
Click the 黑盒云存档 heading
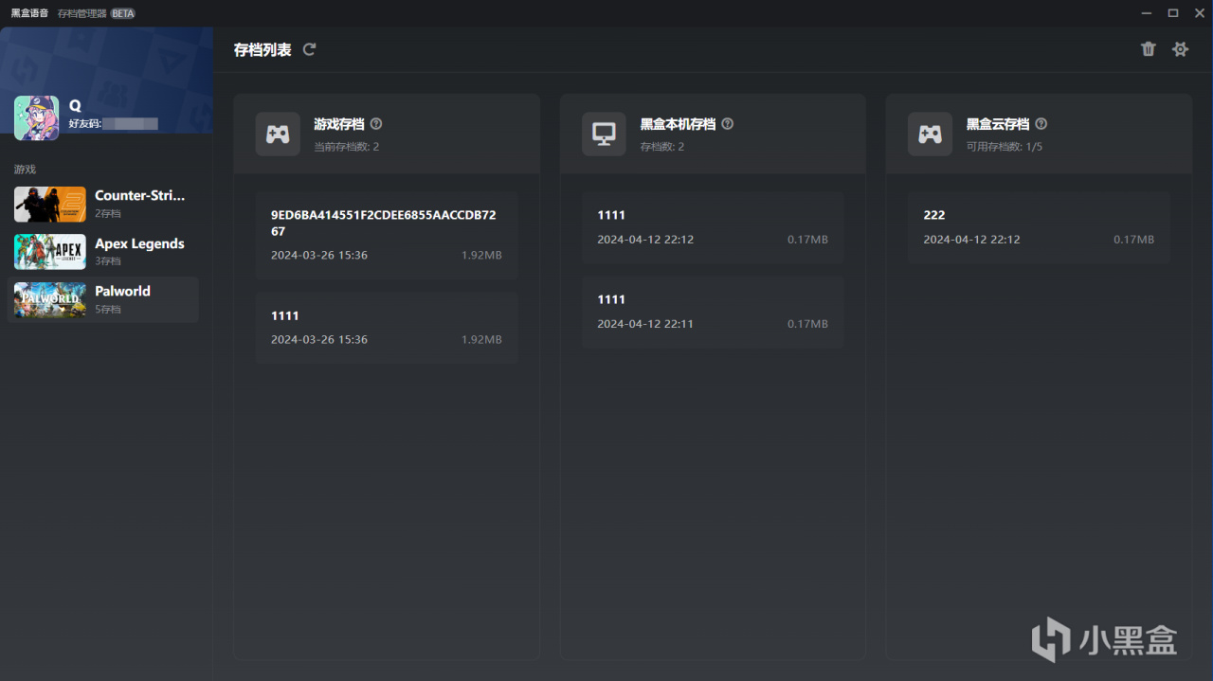click(998, 124)
